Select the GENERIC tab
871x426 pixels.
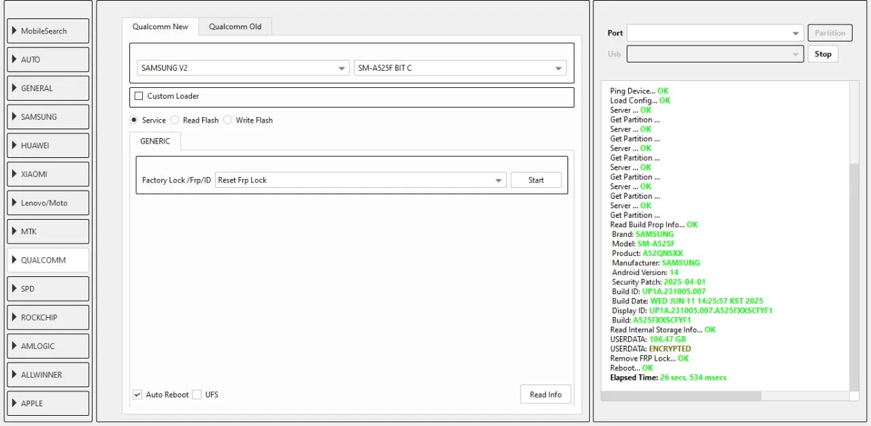click(x=154, y=141)
